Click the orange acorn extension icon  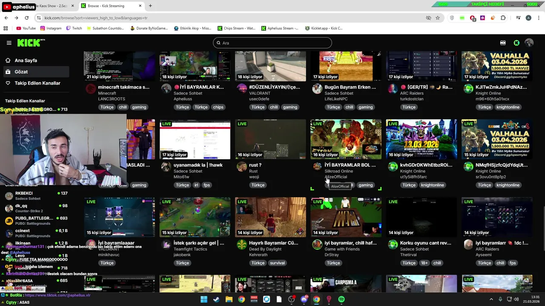pyautogui.click(x=493, y=18)
